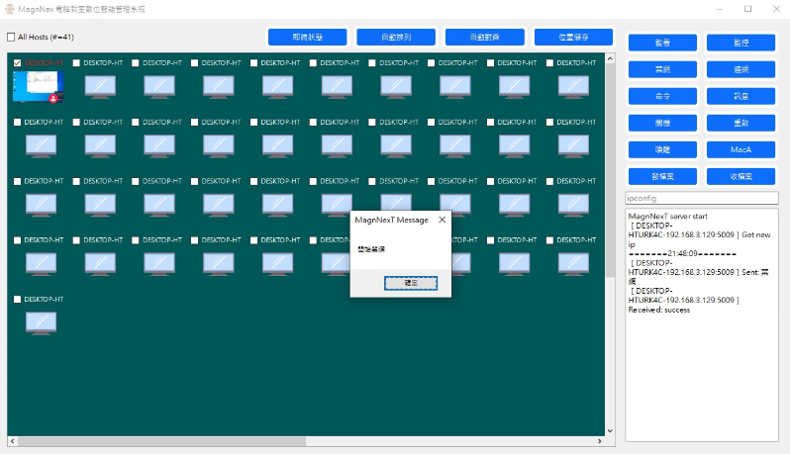The image size is (790, 454).
Task: Click the MagnNex app icon in title bar
Action: 9,8
